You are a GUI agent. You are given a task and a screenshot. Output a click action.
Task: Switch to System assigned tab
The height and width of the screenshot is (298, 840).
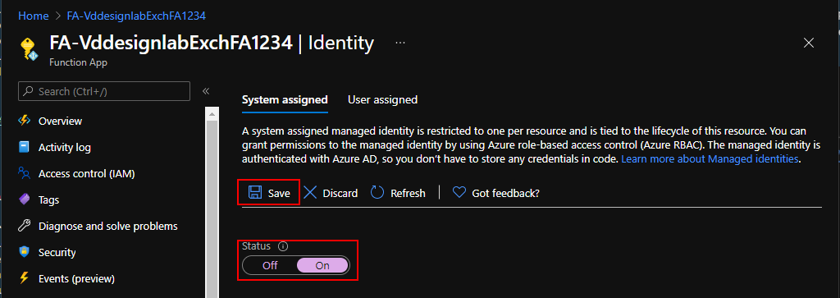coord(285,99)
